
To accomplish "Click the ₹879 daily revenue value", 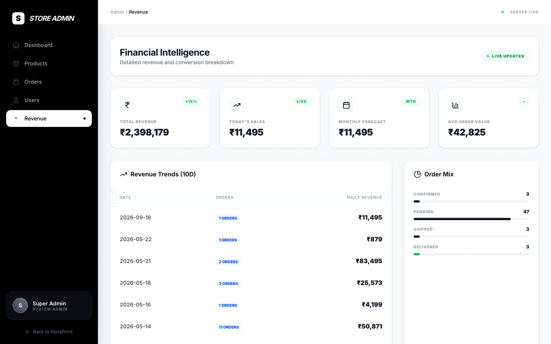I will pos(374,239).
